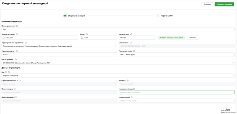Click info icon next to Номер документа

[17, 26]
